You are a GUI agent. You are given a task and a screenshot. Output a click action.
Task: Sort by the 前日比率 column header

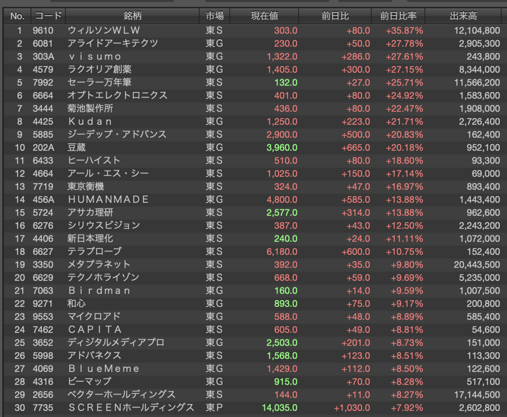pyautogui.click(x=398, y=16)
